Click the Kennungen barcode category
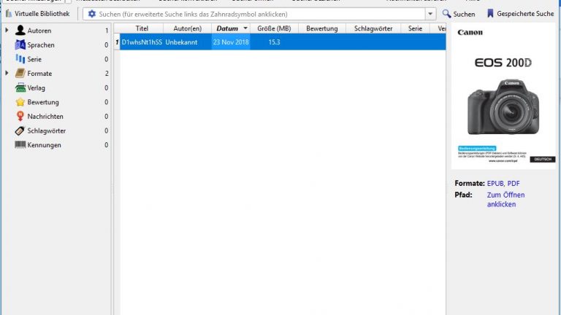561x315 pixels. [44, 145]
